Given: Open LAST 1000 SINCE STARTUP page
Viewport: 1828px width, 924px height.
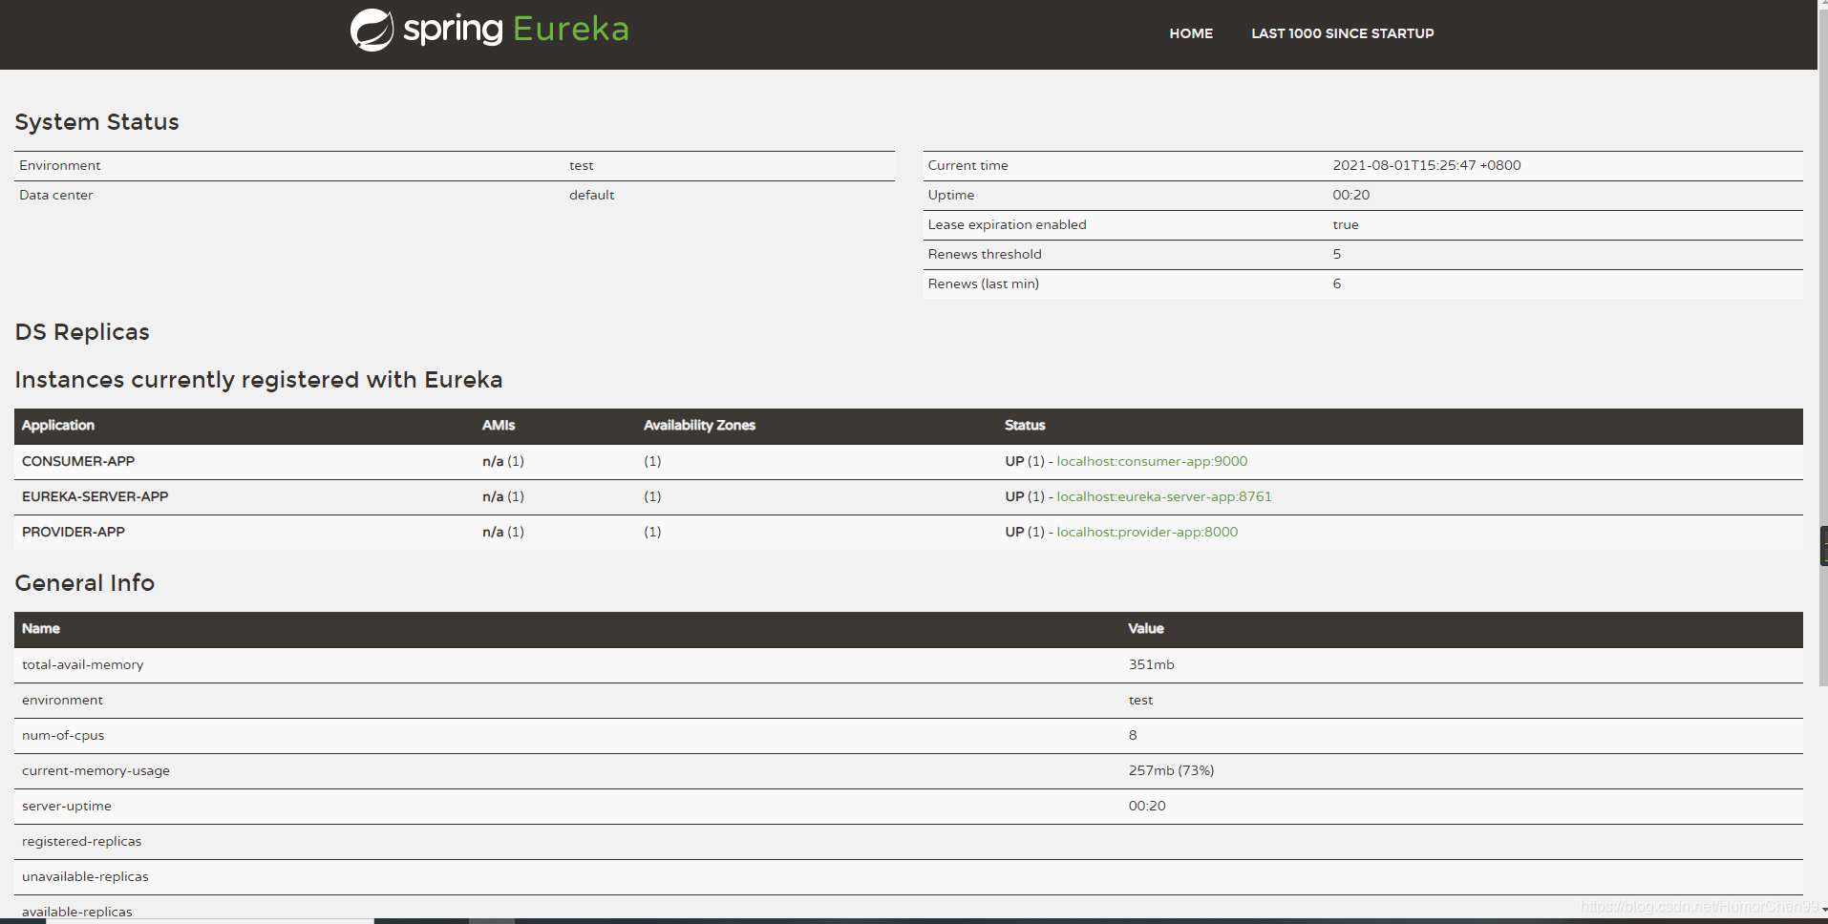Looking at the screenshot, I should pos(1342,33).
